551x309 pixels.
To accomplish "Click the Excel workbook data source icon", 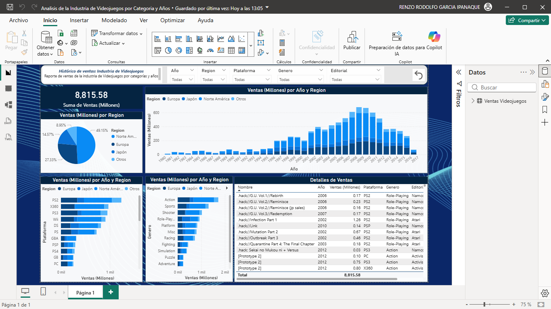I will coord(61,33).
